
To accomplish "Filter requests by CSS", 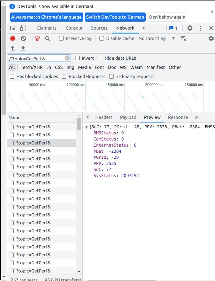I will click(x=59, y=67).
